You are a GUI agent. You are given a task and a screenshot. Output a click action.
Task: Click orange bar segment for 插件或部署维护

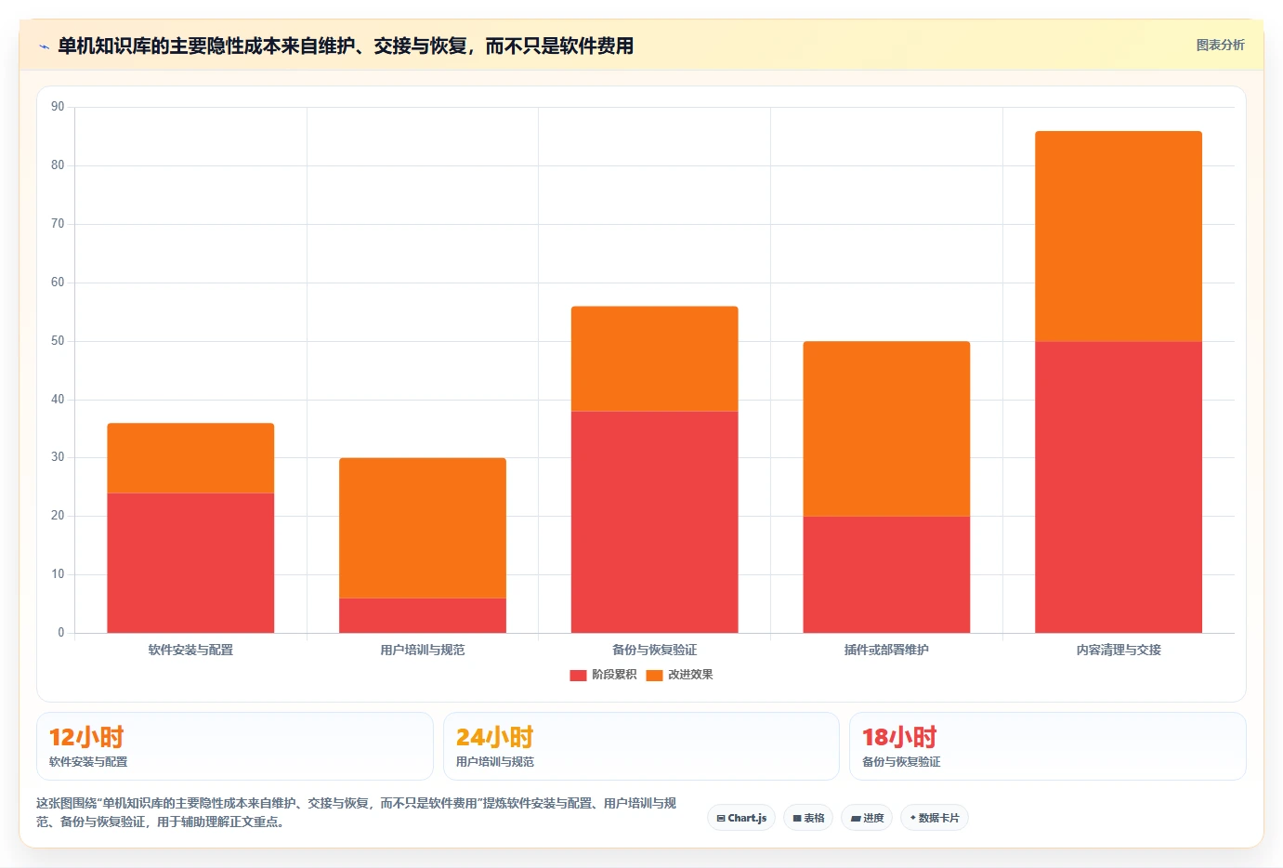coord(886,429)
